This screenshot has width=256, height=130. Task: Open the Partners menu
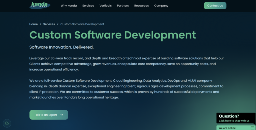pyautogui.click(x=123, y=5)
